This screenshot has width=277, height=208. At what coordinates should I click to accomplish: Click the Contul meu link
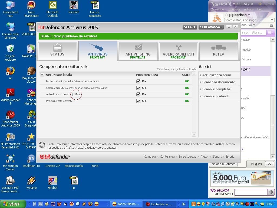pos(167,157)
